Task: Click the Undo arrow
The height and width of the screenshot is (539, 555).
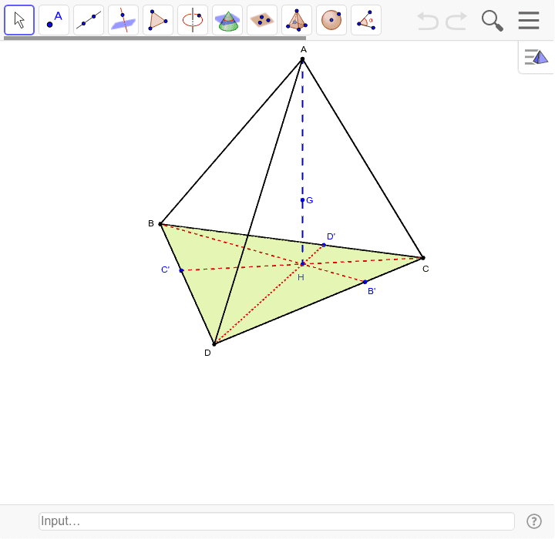Action: [428, 21]
